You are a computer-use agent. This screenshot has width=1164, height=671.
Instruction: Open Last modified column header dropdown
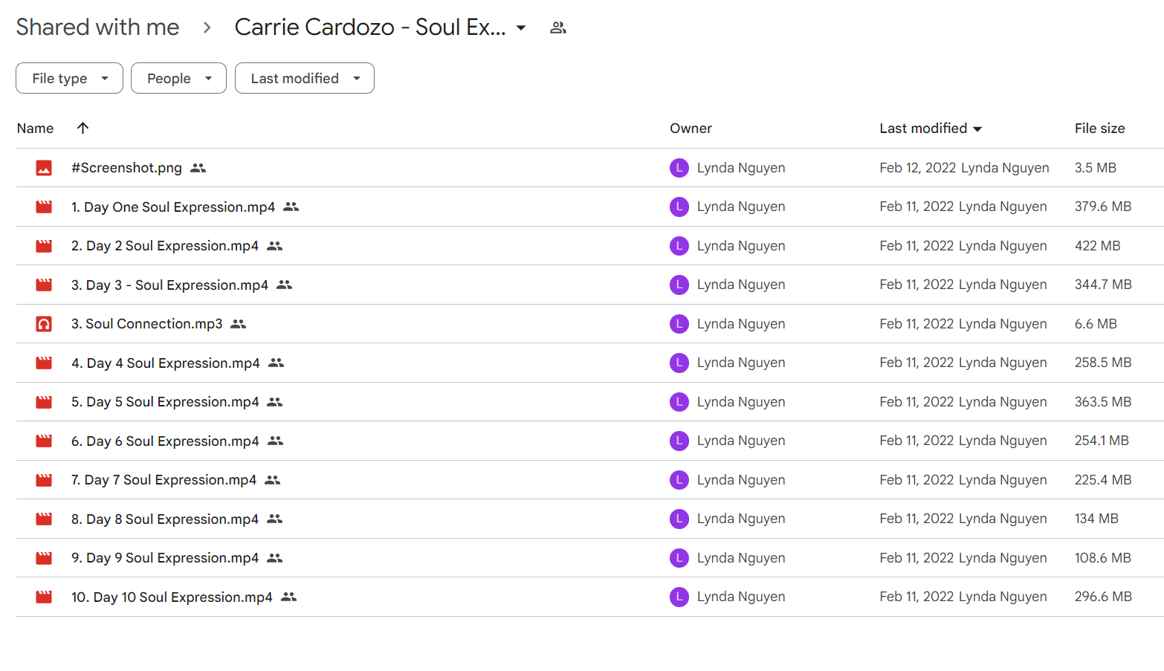[x=977, y=129]
